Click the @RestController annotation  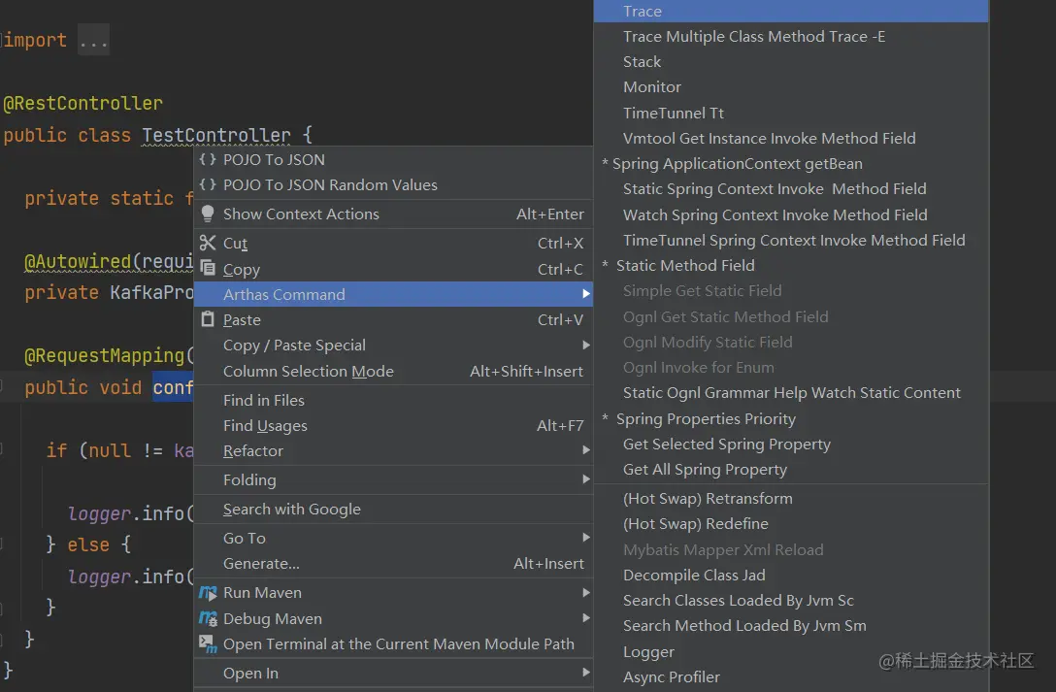coord(82,103)
